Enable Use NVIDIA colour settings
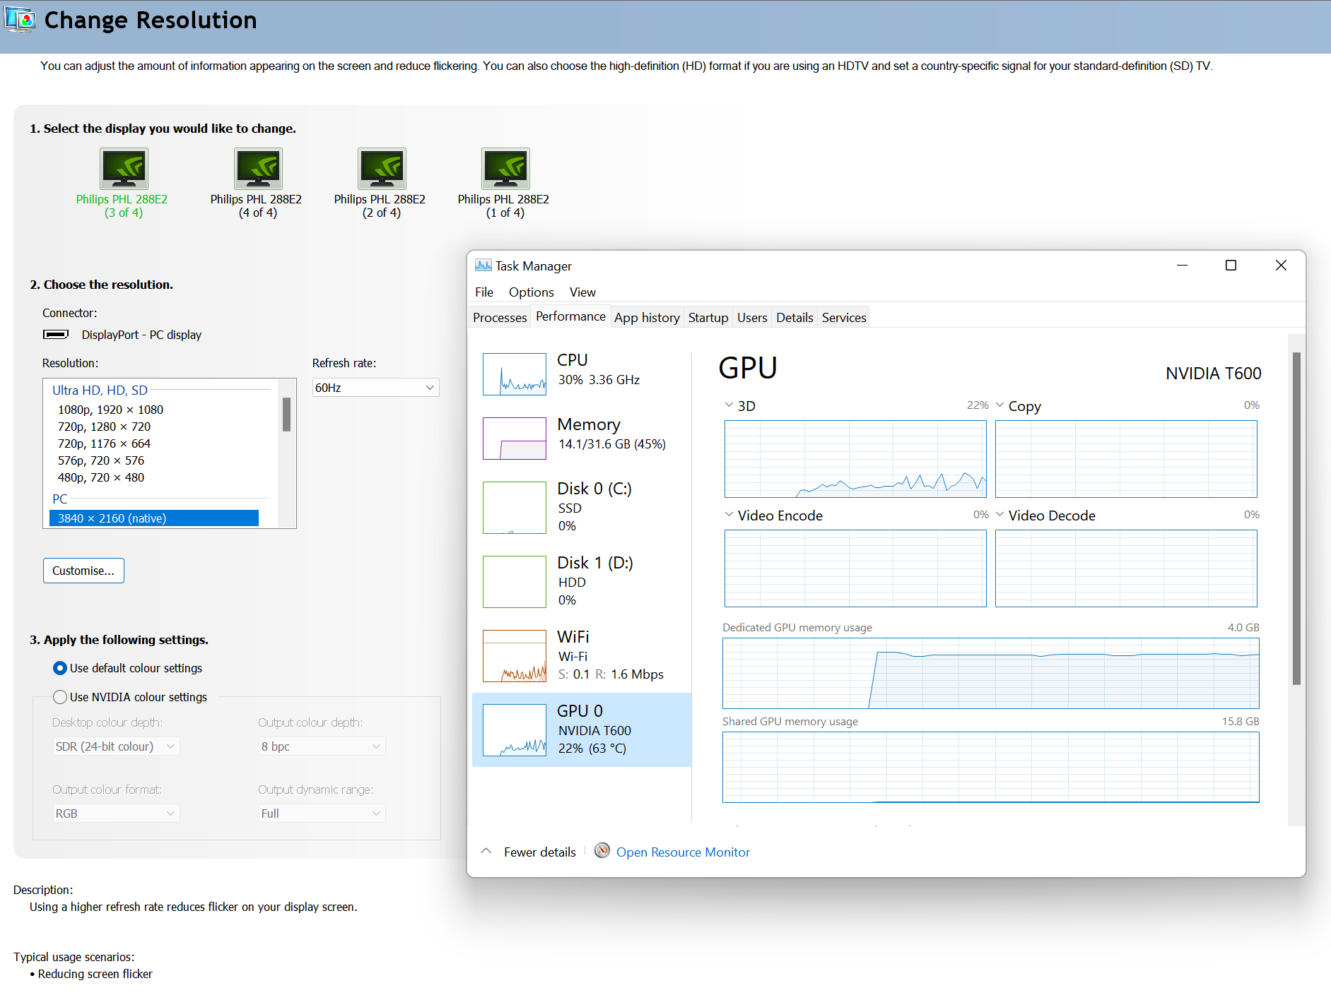Viewport: 1331px width, 1007px height. click(60, 697)
